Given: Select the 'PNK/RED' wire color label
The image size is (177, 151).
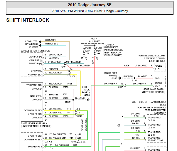Looking at the screenshot, I should point(135,148).
